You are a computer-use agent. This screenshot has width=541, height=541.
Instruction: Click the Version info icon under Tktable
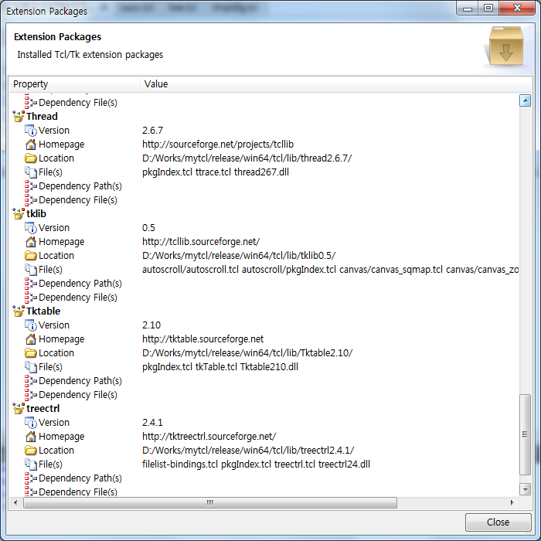click(x=31, y=325)
